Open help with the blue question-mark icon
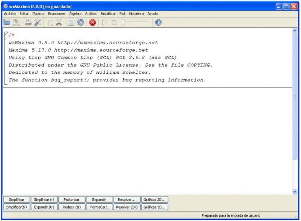 pyautogui.click(x=158, y=22)
